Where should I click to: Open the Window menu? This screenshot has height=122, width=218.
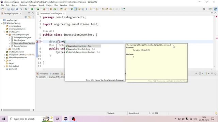[64, 5]
